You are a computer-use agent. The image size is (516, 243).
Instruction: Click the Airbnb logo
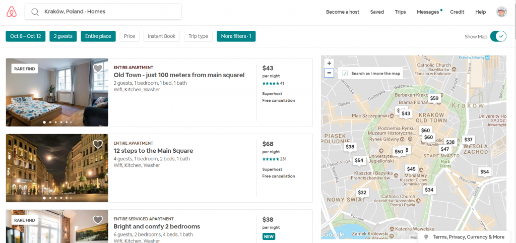(x=12, y=12)
